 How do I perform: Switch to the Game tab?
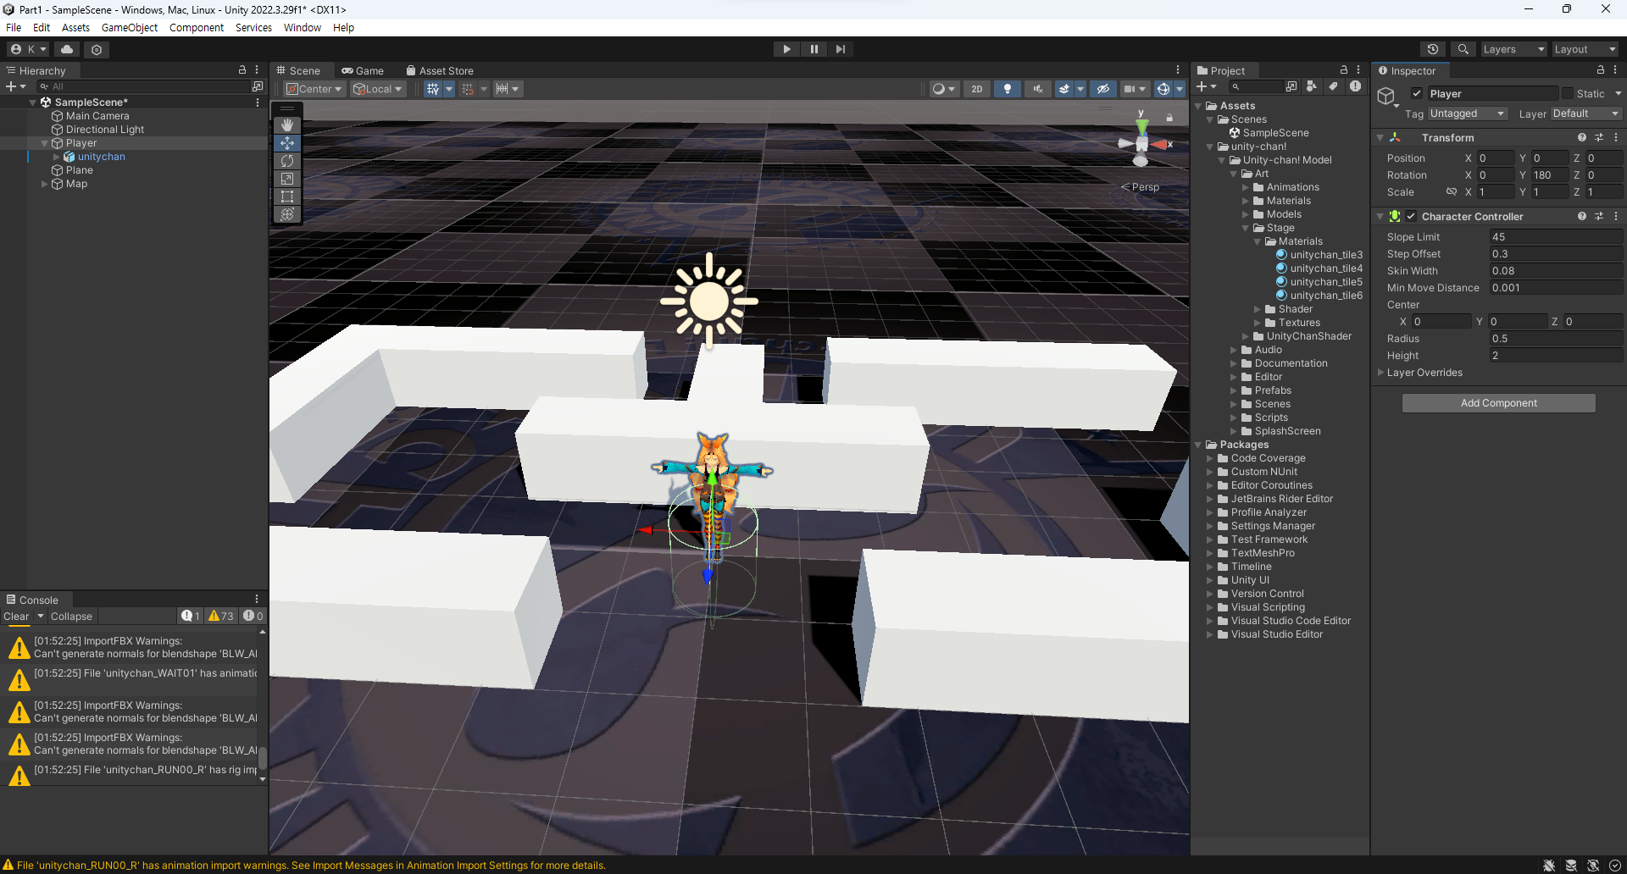tap(363, 70)
